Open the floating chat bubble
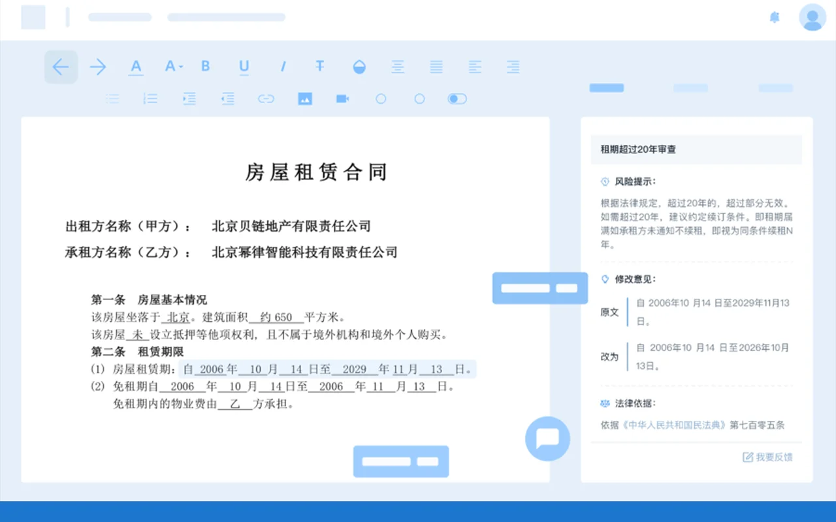The image size is (836, 522). click(x=547, y=439)
